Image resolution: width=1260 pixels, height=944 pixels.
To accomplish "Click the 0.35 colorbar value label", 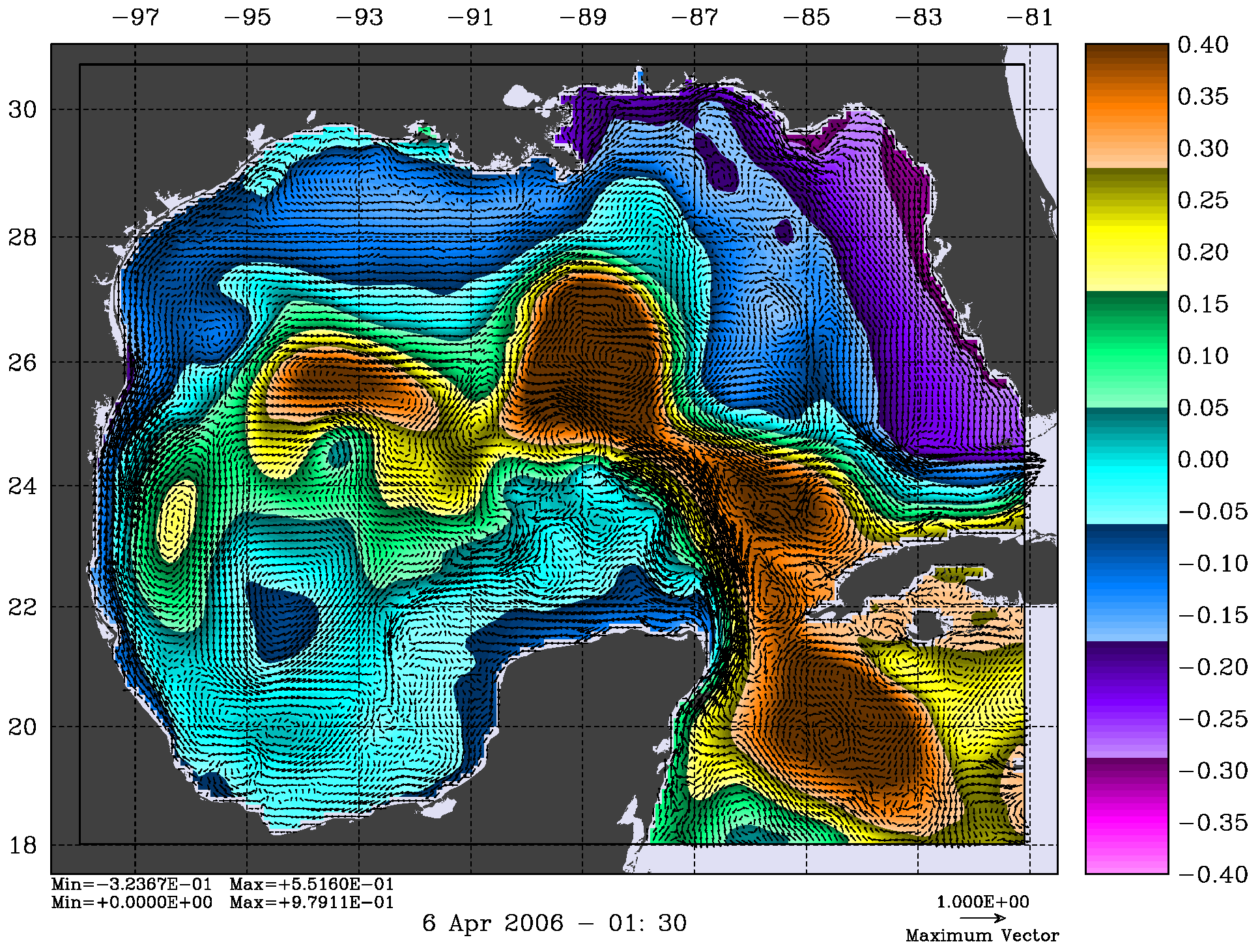I will coord(1203,96).
